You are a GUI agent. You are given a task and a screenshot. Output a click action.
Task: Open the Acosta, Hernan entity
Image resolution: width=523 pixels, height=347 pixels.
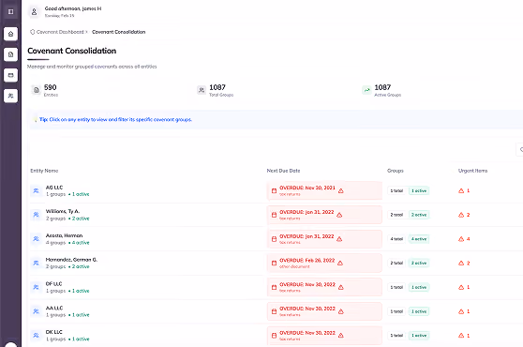(64, 235)
